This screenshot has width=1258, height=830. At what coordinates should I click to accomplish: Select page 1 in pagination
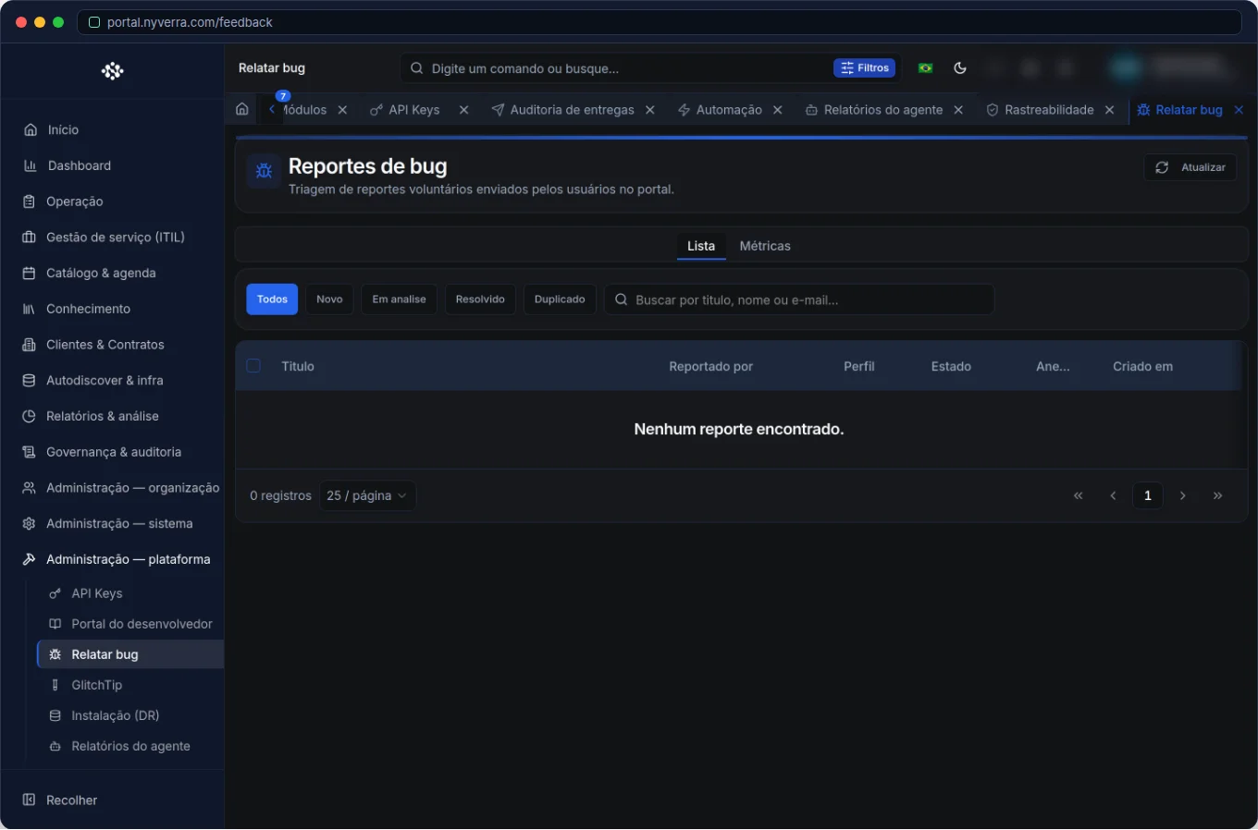1148,495
